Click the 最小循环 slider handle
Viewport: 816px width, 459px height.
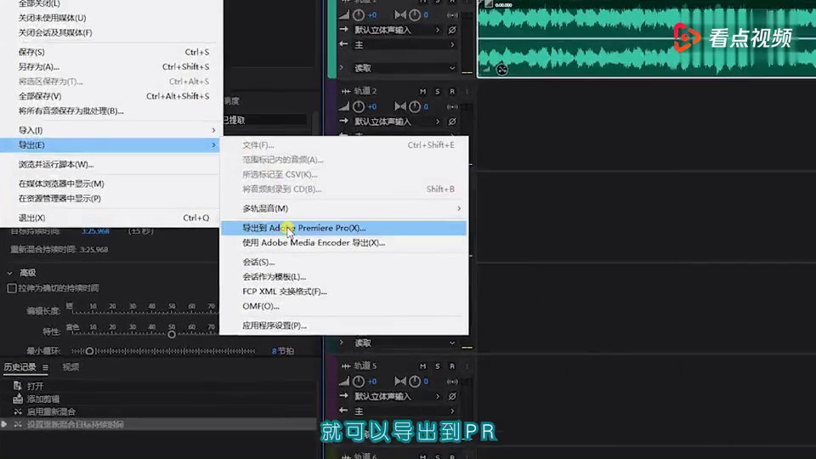[x=89, y=351]
